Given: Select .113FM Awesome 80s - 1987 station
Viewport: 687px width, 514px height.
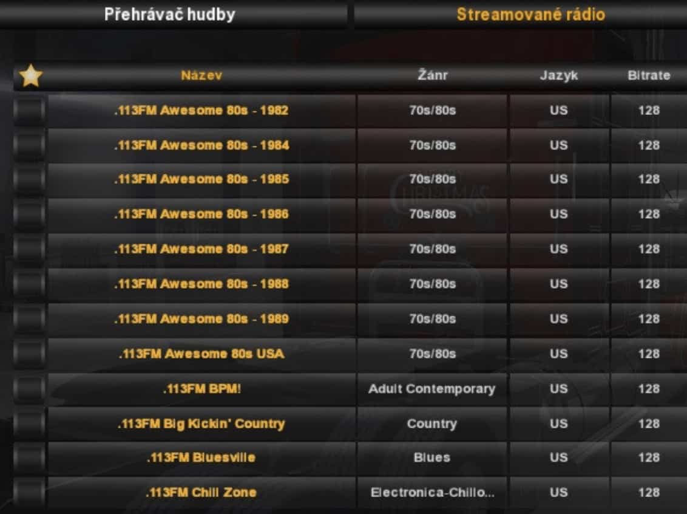Looking at the screenshot, I should click(x=201, y=249).
